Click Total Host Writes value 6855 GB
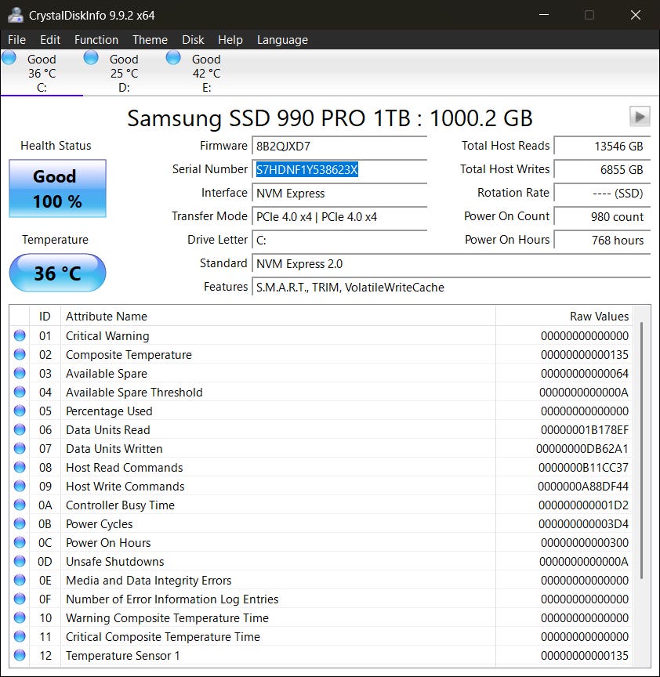Image resolution: width=660 pixels, height=677 pixels. (602, 170)
